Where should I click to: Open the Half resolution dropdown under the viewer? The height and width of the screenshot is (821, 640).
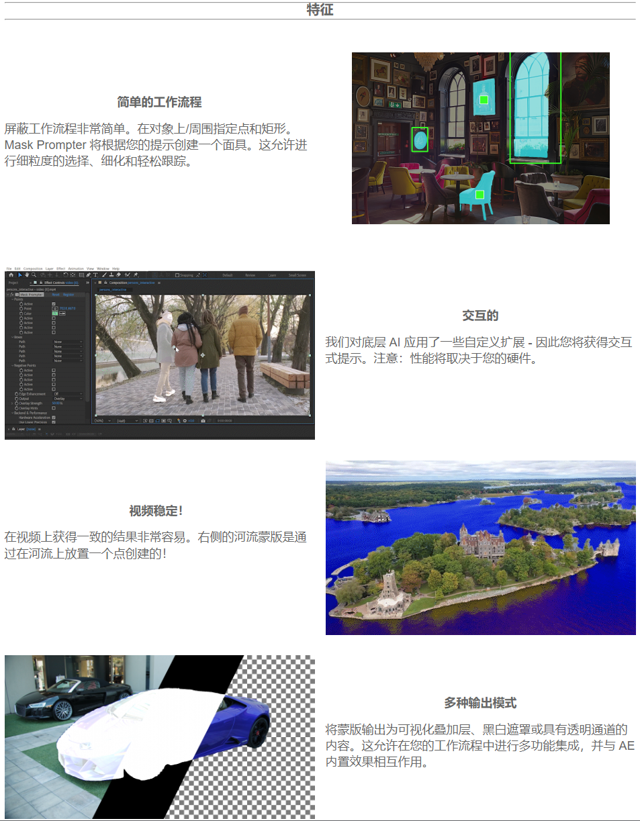pyautogui.click(x=127, y=420)
